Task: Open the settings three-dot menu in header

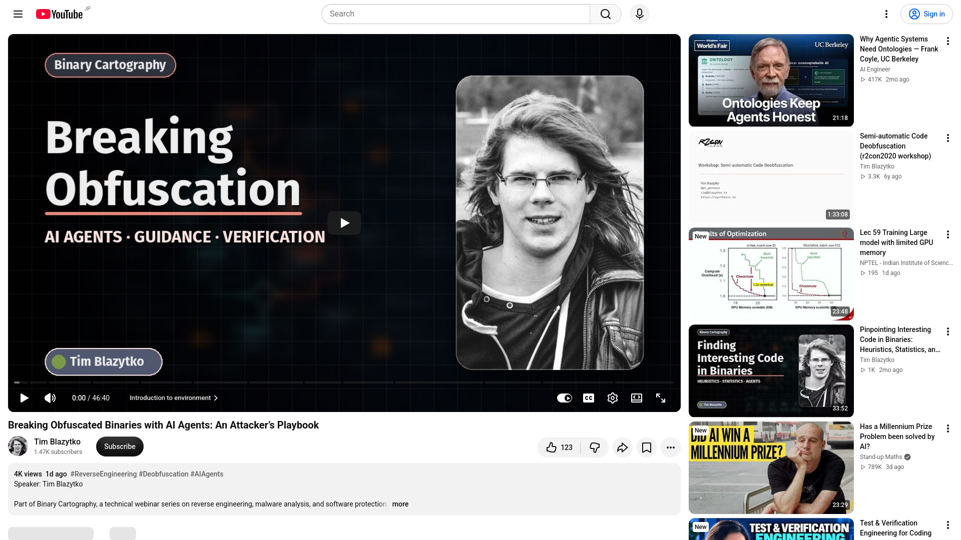Action: coord(886,14)
